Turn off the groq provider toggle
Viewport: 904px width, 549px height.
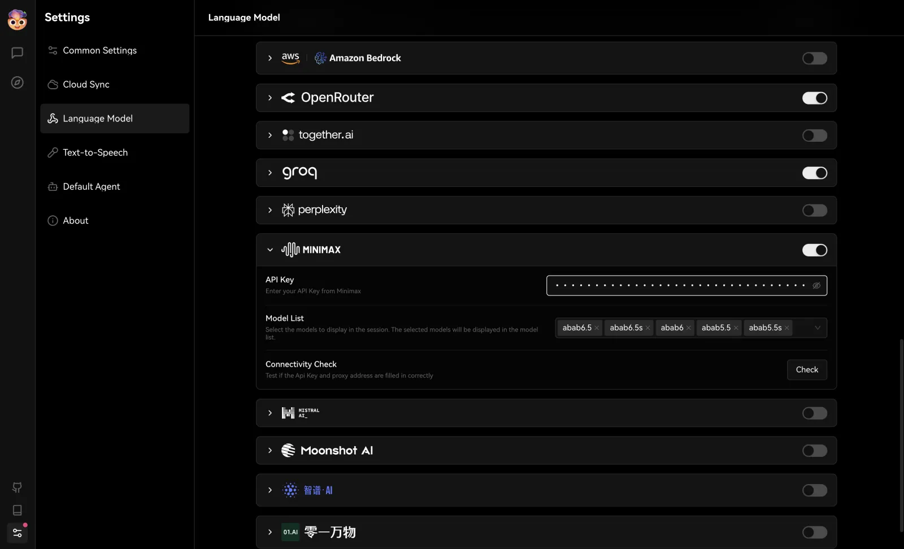click(815, 173)
